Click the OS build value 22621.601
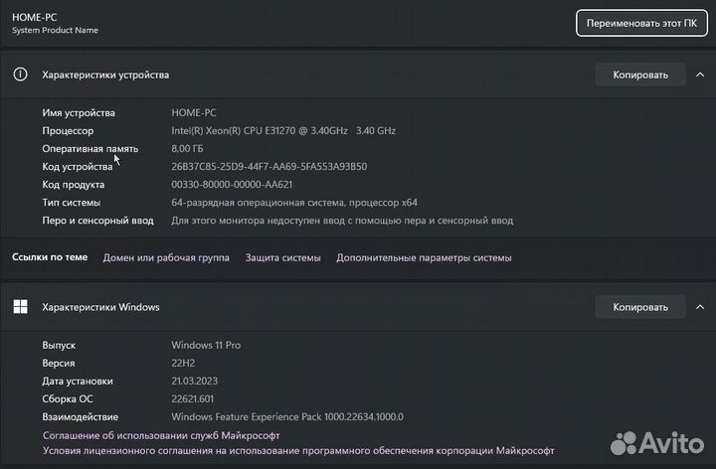Image resolution: width=716 pixels, height=469 pixels. [x=195, y=398]
